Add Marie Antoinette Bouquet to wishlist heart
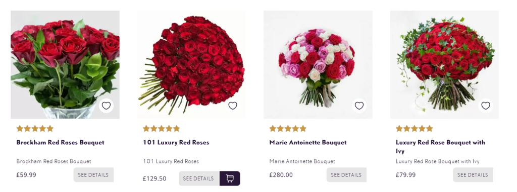 click(359, 106)
